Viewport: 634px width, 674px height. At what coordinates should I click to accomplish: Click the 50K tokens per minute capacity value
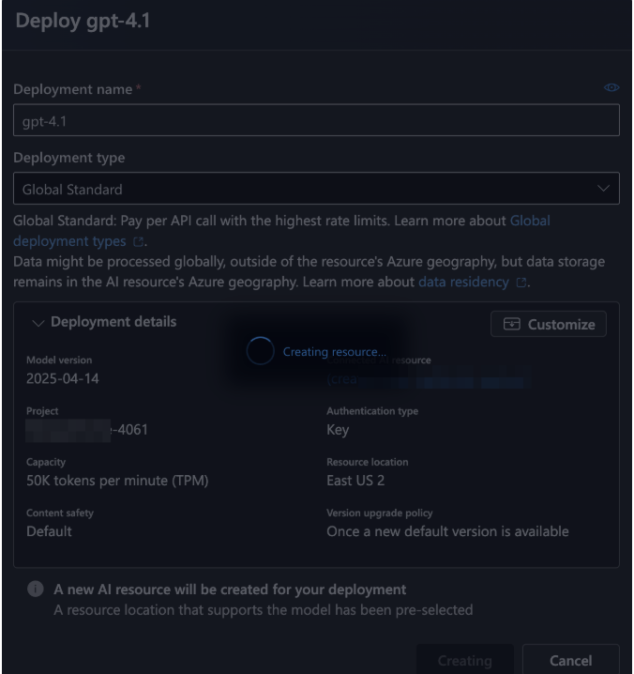(117, 481)
